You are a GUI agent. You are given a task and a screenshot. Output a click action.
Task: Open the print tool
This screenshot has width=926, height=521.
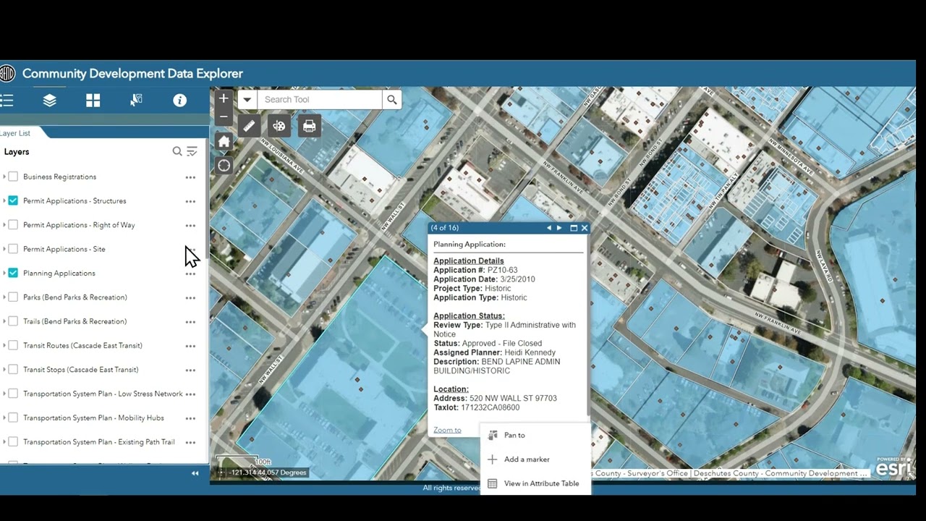pyautogui.click(x=310, y=126)
